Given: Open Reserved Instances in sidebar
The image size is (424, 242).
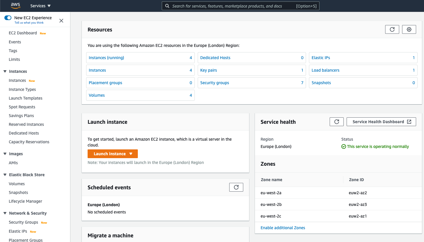Looking at the screenshot, I should click(x=26, y=124).
